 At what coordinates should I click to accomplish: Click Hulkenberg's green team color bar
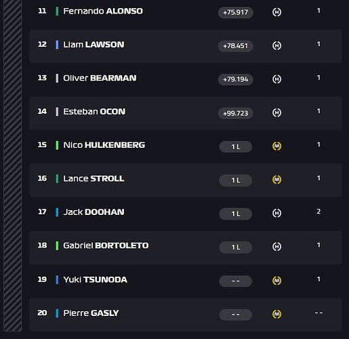point(57,145)
